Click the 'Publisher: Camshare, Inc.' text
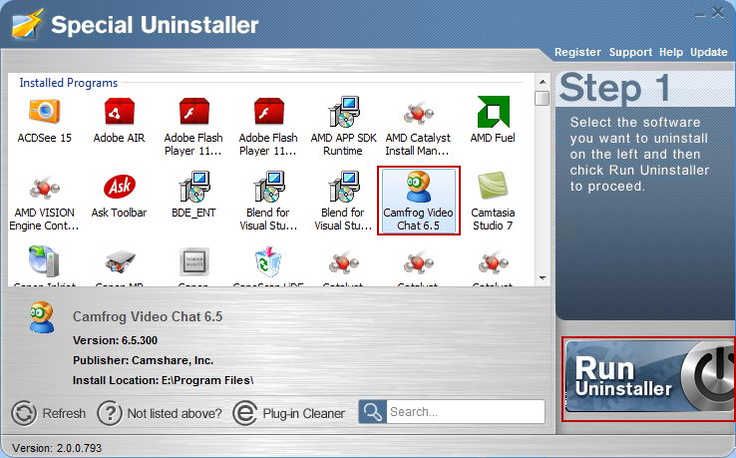This screenshot has height=458, width=736. 144,360
